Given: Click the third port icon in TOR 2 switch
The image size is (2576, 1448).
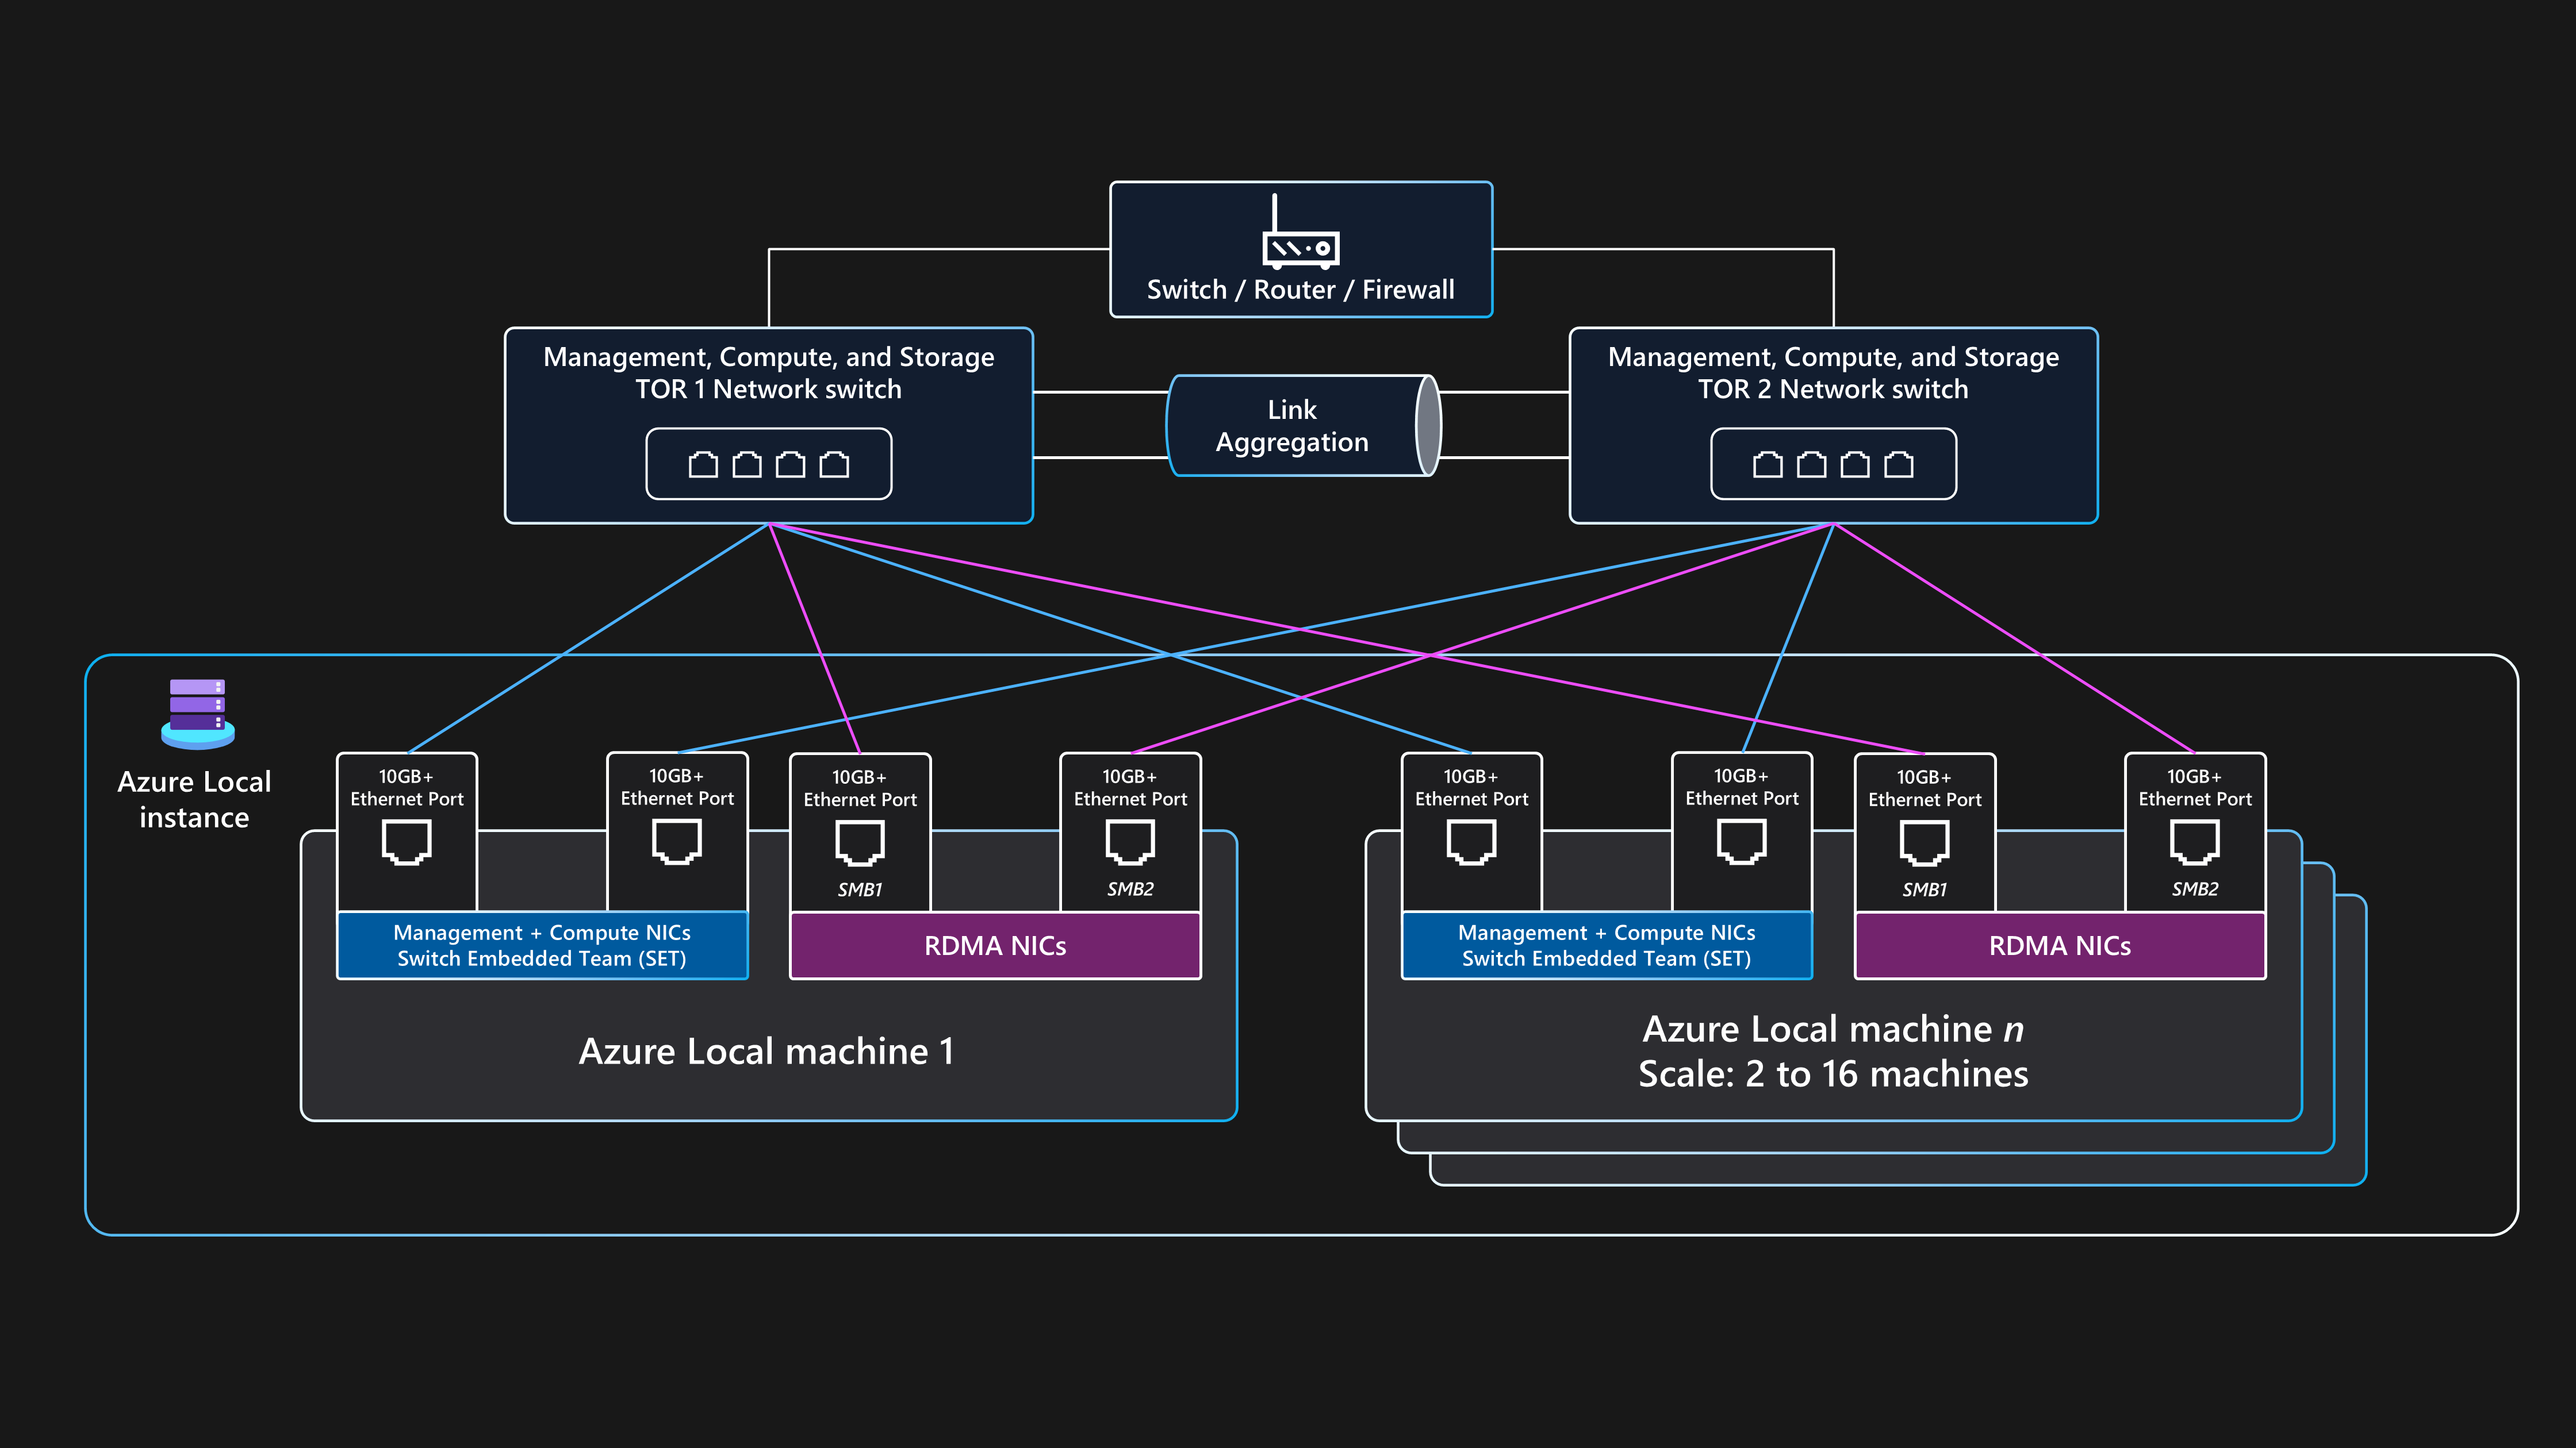Looking at the screenshot, I should pos(1855,465).
